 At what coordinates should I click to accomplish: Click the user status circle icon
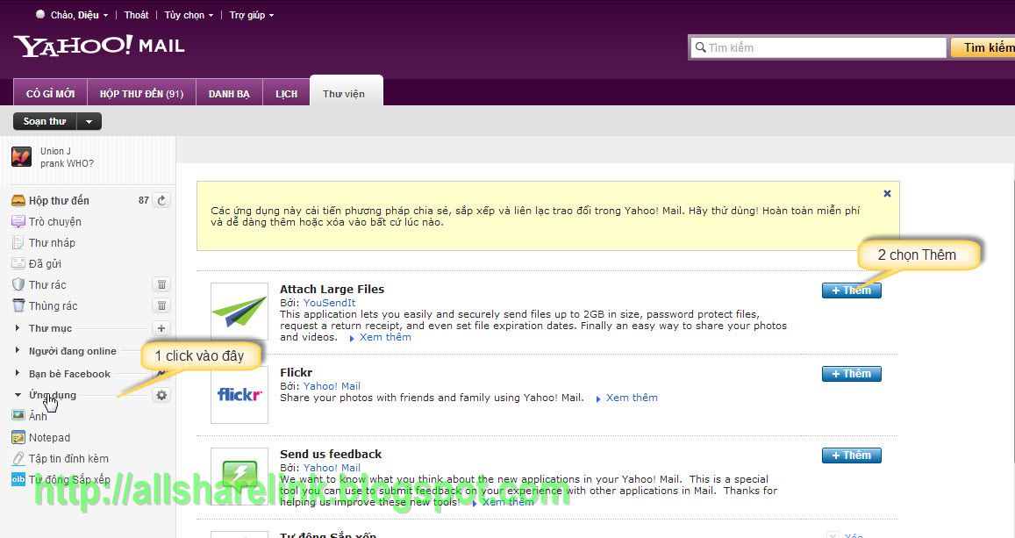[x=40, y=14]
